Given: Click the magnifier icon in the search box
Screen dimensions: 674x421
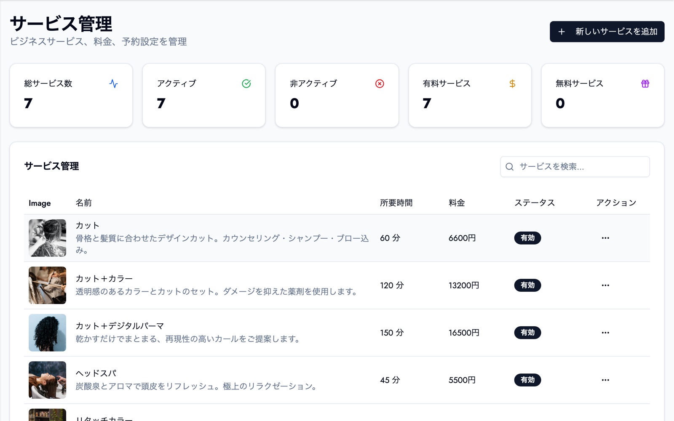Looking at the screenshot, I should (509, 167).
